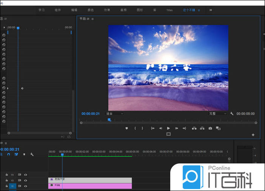Switch to 组件 workspace

[58, 10]
